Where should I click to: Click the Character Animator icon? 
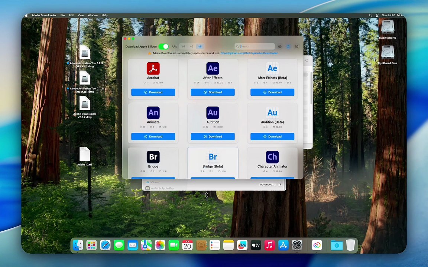tap(272, 157)
